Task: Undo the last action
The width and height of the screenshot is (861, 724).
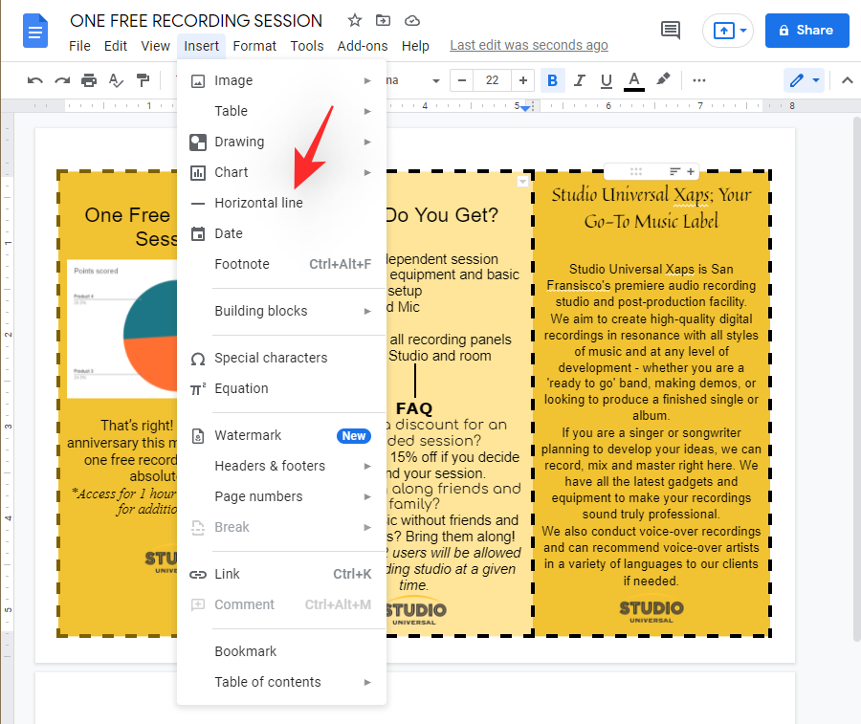Action: (x=35, y=80)
